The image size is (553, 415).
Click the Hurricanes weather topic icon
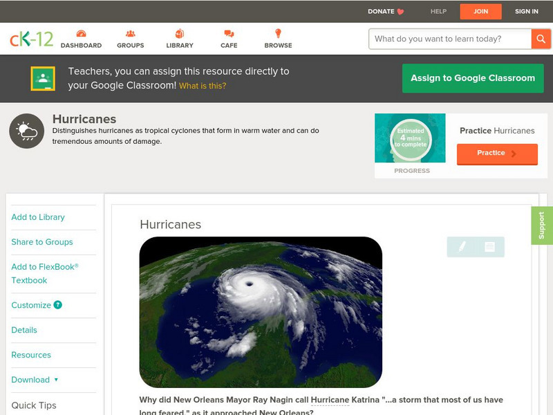coord(25,130)
